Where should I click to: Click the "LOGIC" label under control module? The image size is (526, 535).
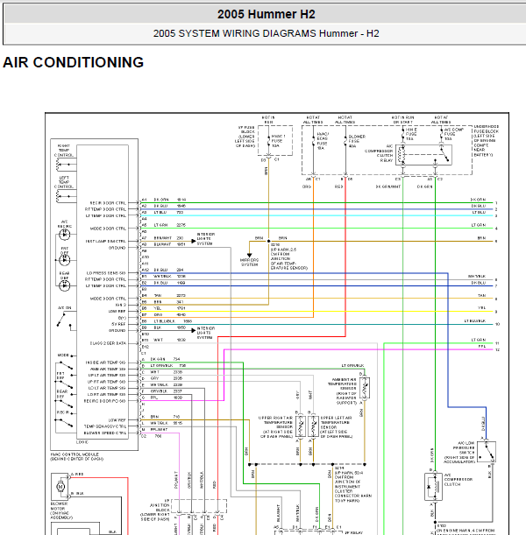(x=82, y=442)
